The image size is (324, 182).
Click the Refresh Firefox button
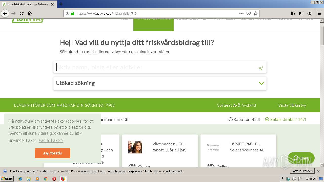[302, 171]
